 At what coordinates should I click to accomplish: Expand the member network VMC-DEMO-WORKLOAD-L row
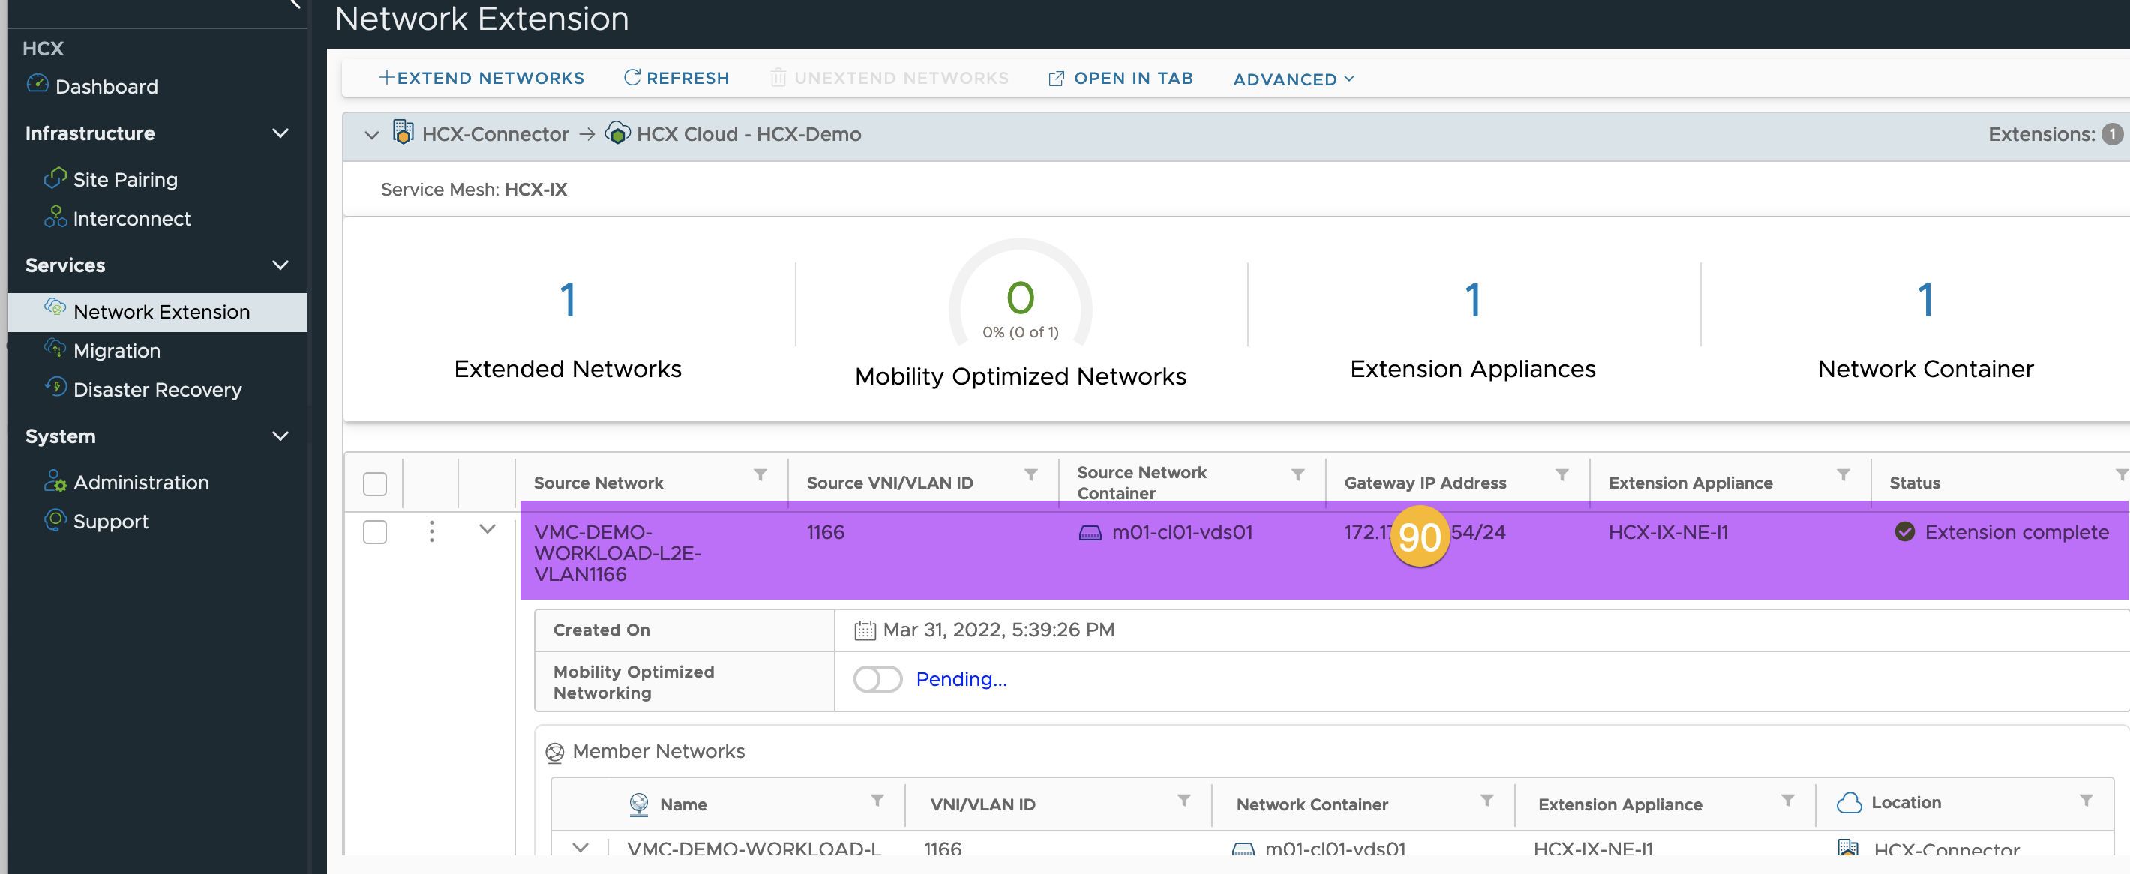580,848
